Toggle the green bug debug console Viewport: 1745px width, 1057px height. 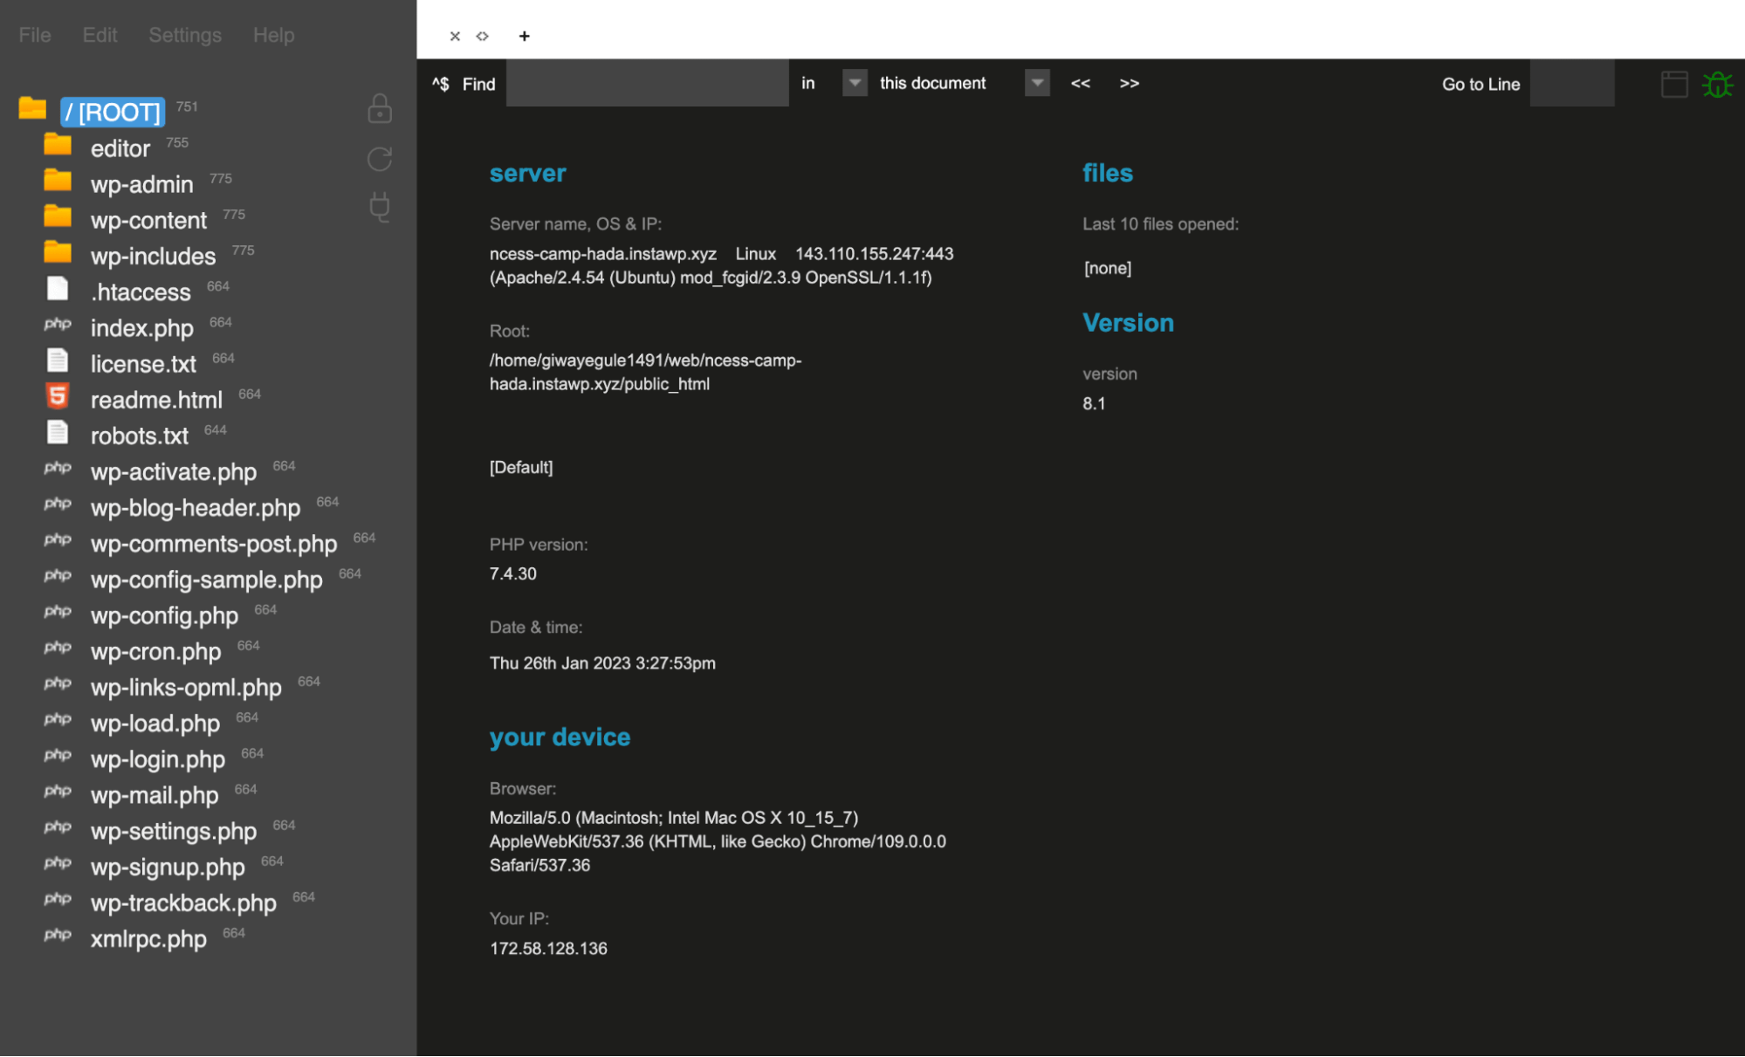click(x=1718, y=84)
